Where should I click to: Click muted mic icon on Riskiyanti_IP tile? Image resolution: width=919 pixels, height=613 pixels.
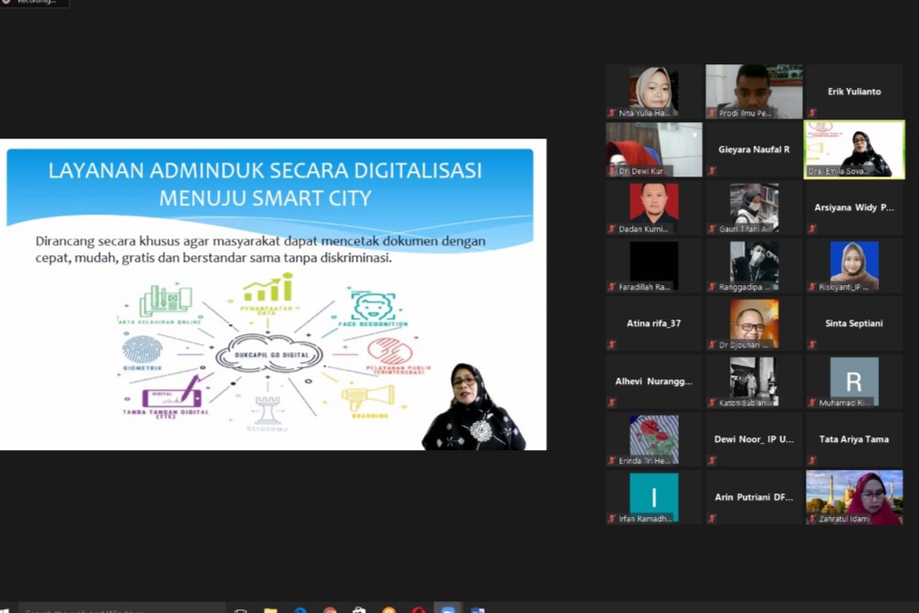(x=812, y=286)
